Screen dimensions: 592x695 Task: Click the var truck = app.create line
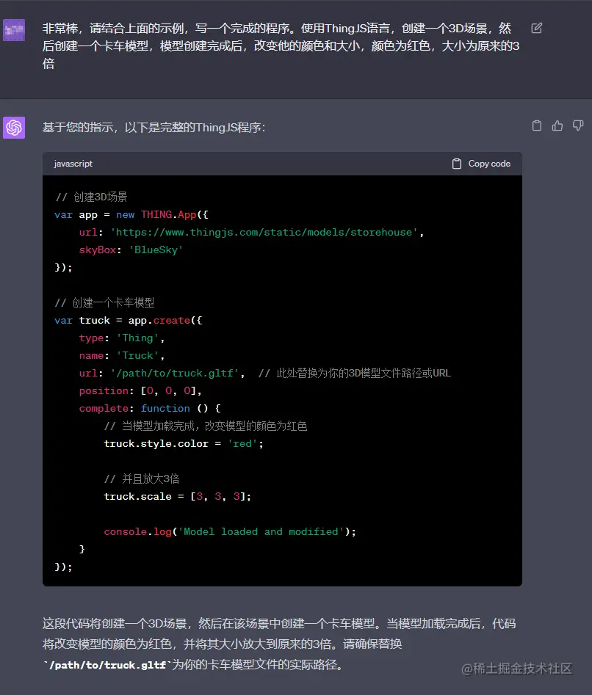point(128,321)
